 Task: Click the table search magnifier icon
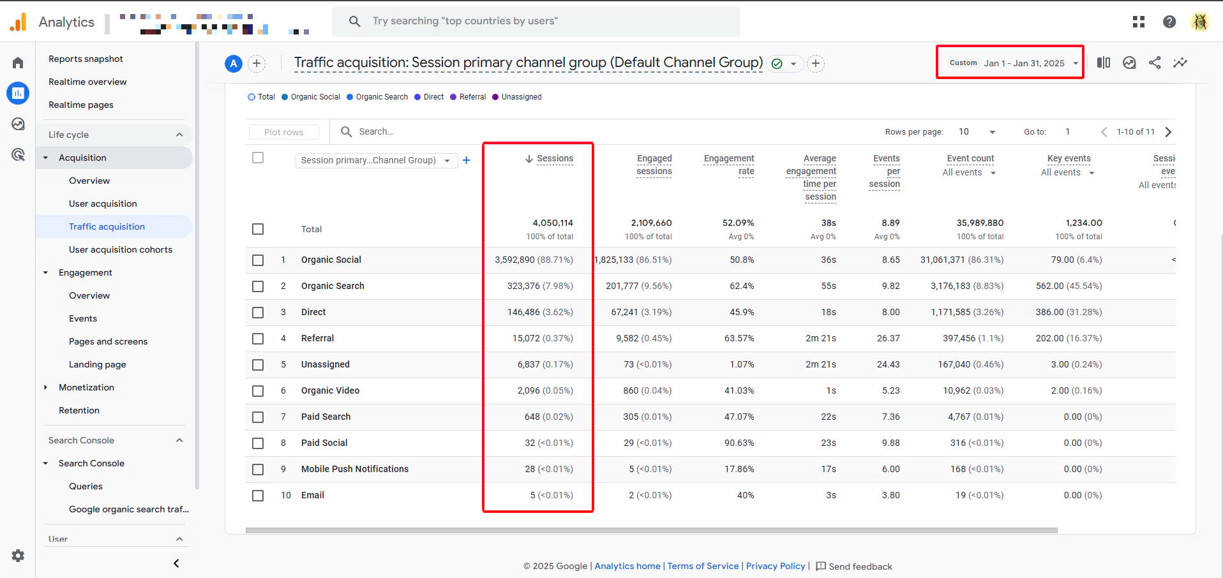pyautogui.click(x=347, y=131)
